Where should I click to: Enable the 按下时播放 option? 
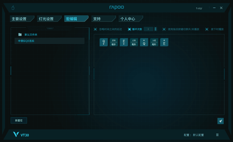point(207,29)
